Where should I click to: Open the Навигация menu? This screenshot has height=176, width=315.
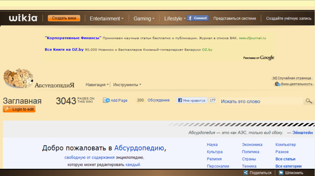tap(97, 85)
